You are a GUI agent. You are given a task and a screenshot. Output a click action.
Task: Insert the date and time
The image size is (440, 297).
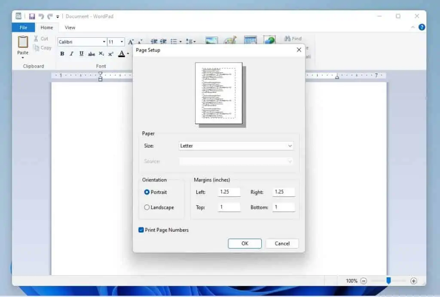tap(251, 40)
